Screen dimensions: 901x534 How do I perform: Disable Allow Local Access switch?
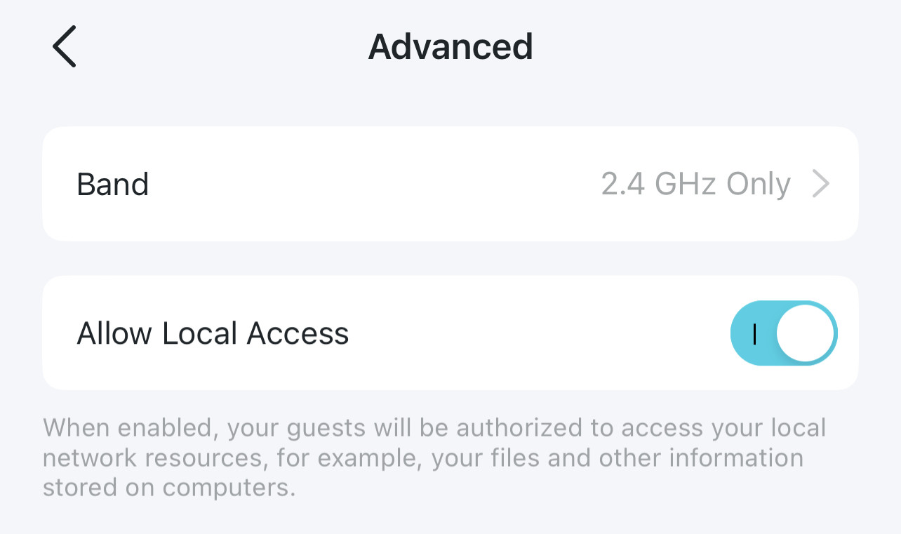[x=784, y=333]
